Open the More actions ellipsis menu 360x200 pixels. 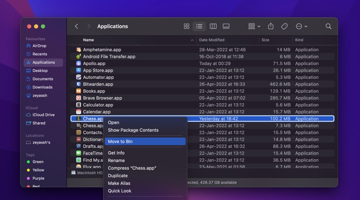coord(301,26)
